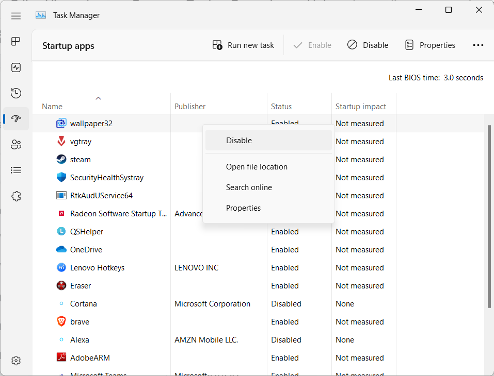Open the Performance page icon
The height and width of the screenshot is (376, 494).
point(16,67)
